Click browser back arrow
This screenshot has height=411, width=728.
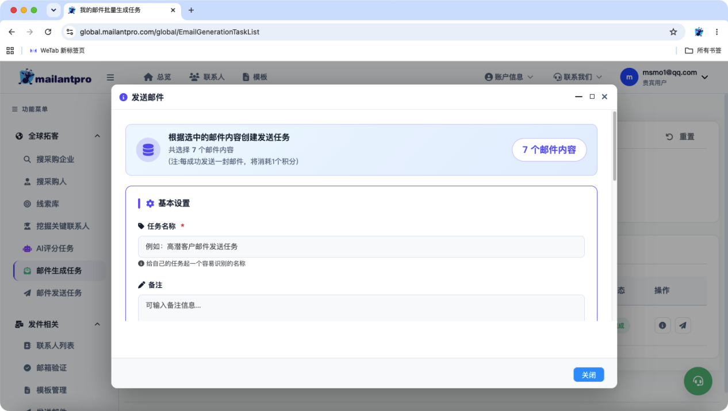(x=12, y=32)
